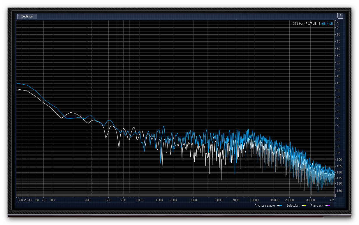Click the 1000 Hz frequency axis label
The height and width of the screenshot is (225, 359).
pyautogui.click(x=140, y=200)
